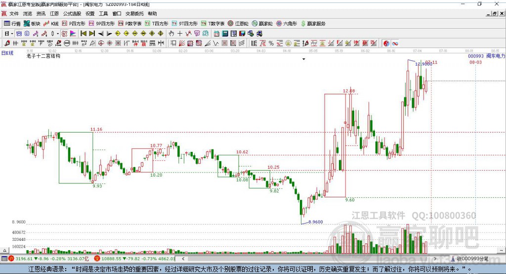Click the black left arrow icon
506x274 pixels.
click(101, 34)
